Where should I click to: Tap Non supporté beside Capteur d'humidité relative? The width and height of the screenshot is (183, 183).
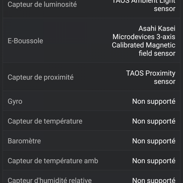(154, 180)
